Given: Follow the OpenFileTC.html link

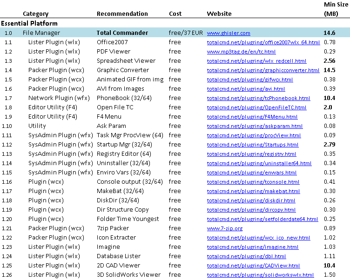Looking at the screenshot, I should (x=257, y=107).
